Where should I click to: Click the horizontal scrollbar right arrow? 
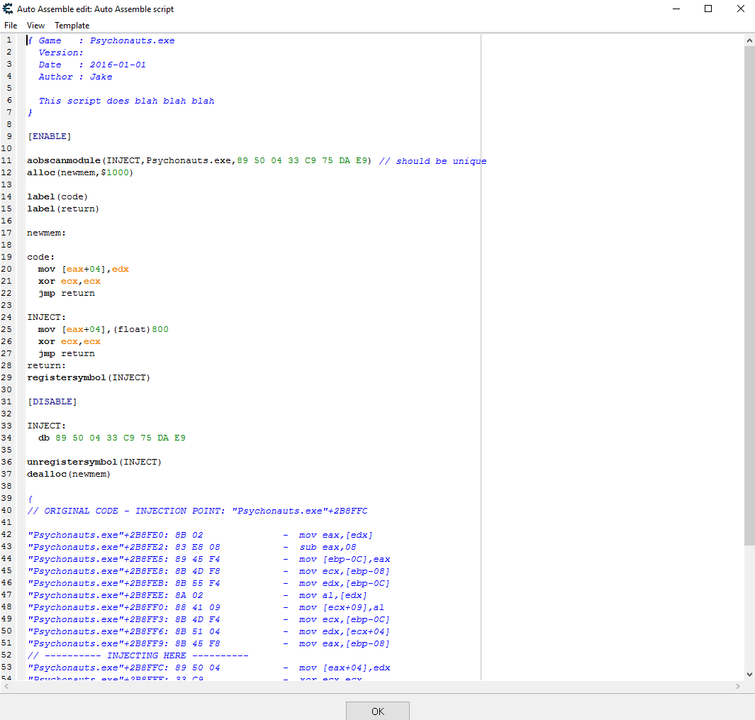pos(738,687)
